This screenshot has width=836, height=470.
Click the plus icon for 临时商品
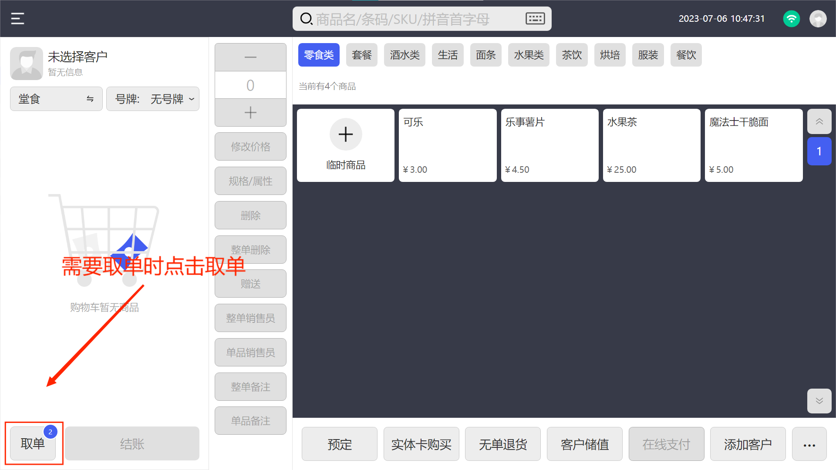tap(346, 134)
